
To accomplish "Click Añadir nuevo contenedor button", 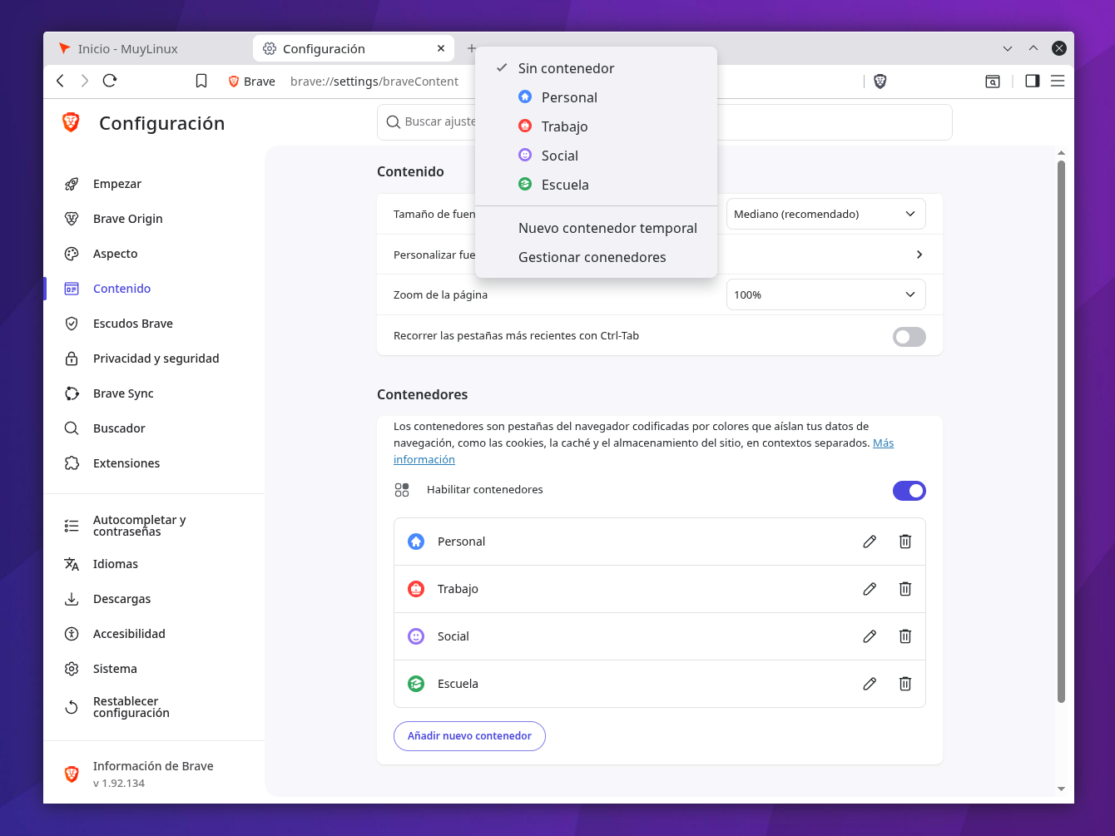I will tap(469, 736).
